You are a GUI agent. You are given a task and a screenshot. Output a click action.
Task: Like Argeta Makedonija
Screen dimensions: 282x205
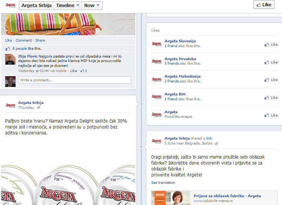[x=271, y=80]
